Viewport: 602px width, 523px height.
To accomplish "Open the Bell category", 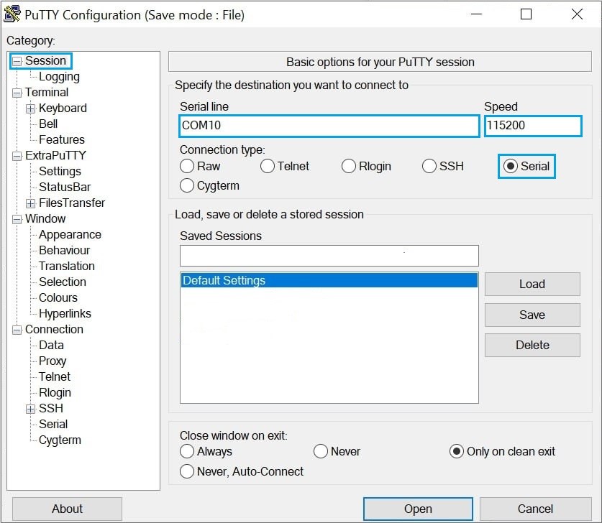I will (x=48, y=124).
